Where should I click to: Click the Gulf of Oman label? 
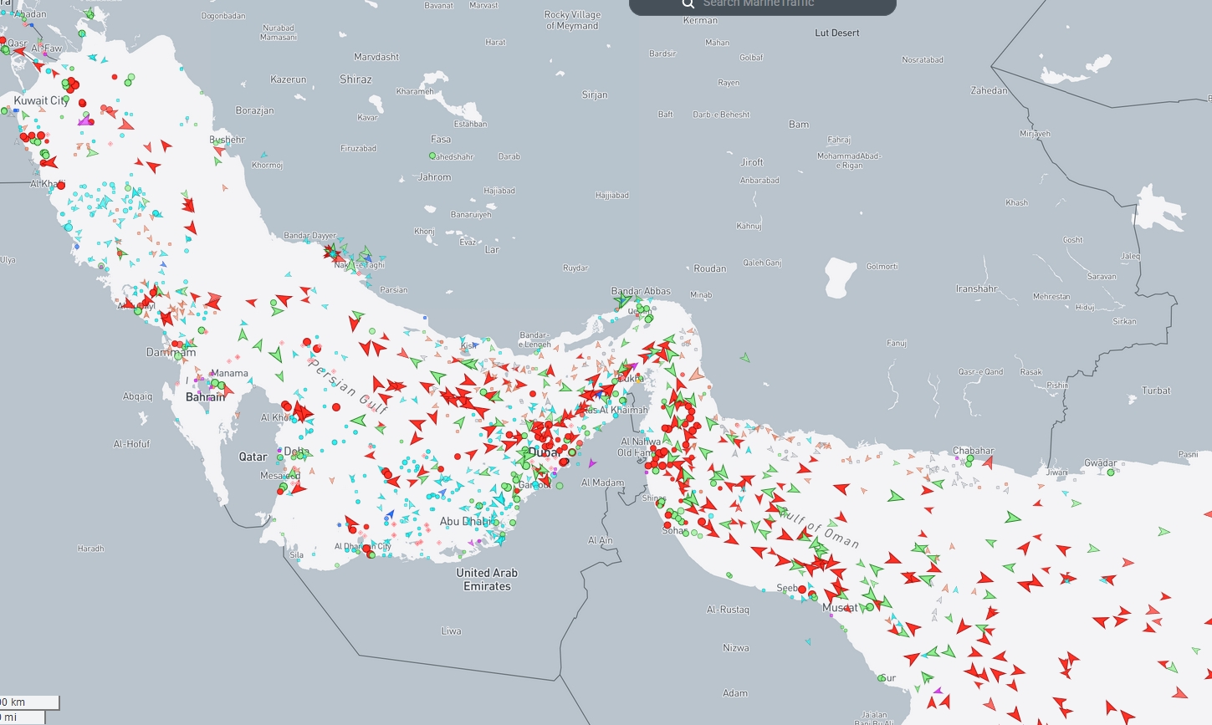(x=819, y=527)
